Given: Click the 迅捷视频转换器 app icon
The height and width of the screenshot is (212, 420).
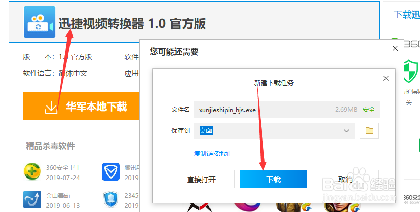Looking at the screenshot, I should coord(40,22).
